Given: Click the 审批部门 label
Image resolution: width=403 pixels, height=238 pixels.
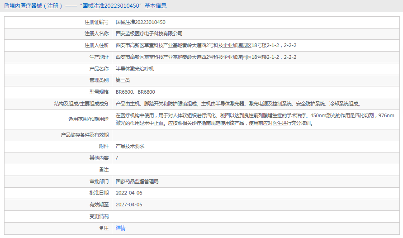Looking at the screenshot, I should pos(99,181).
